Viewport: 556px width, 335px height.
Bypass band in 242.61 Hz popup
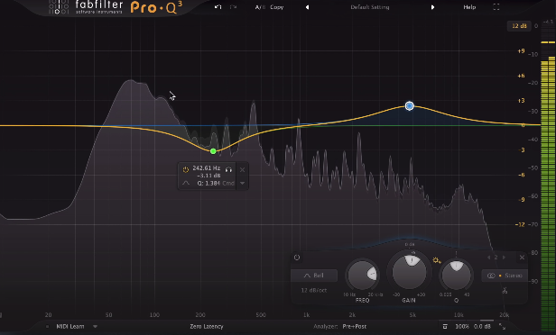click(x=185, y=170)
